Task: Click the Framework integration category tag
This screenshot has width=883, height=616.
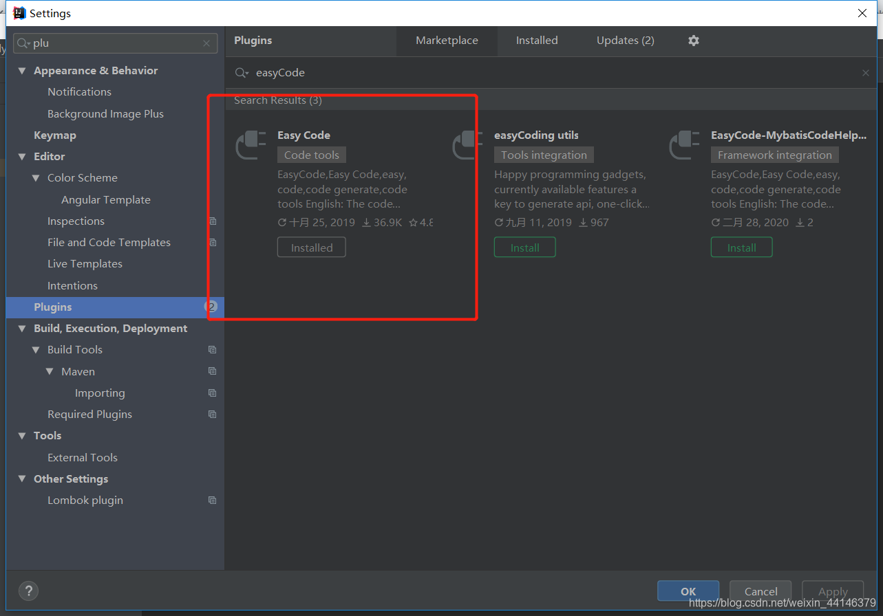Action: click(775, 155)
